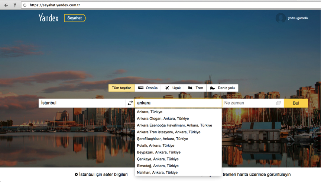Choose suggestion Çankaya, Ankara
Viewport: 321px width, 182px height.
(x=178, y=159)
